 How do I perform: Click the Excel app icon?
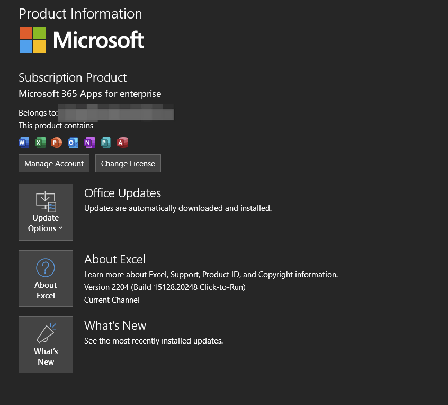pos(40,143)
